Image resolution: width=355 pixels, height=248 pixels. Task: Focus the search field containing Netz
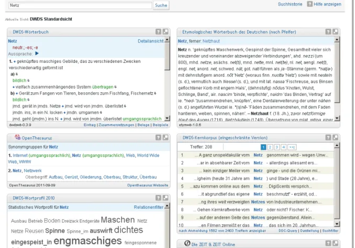[80, 5]
